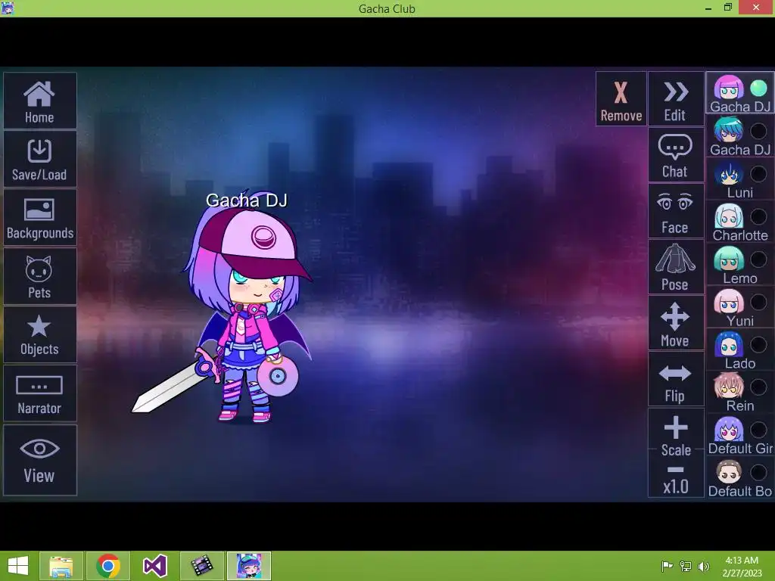This screenshot has width=775, height=581.
Task: Open the Narrator text box option
Action: [39, 393]
